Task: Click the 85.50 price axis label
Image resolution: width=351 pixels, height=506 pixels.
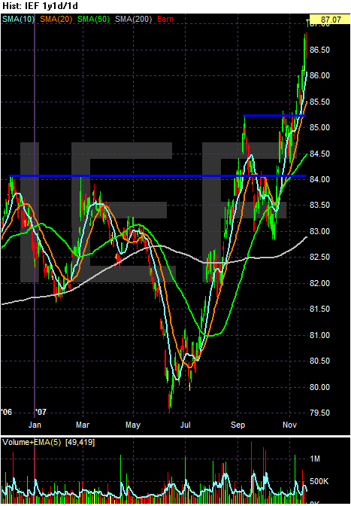Action: click(x=319, y=102)
